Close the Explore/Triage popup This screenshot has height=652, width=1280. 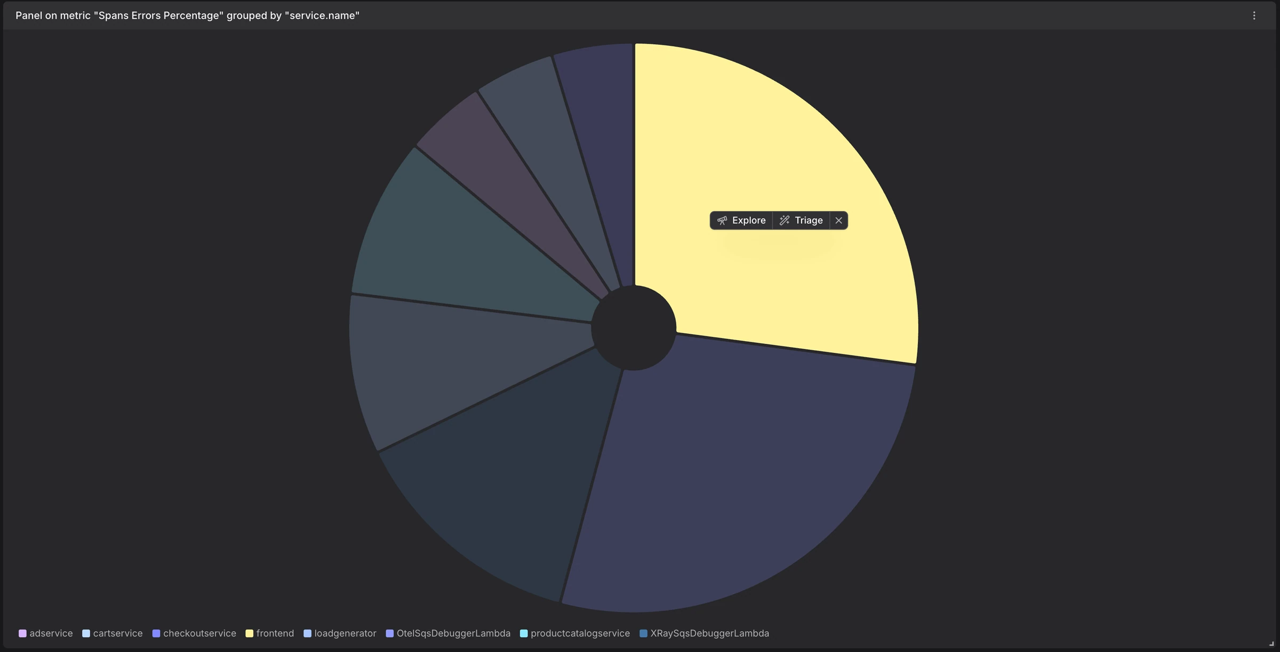pyautogui.click(x=838, y=221)
